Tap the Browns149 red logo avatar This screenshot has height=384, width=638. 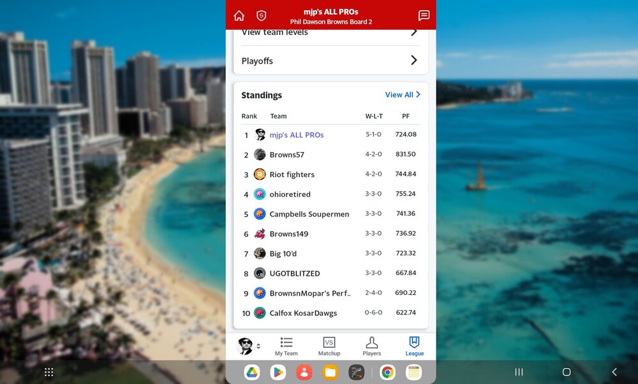tap(260, 234)
